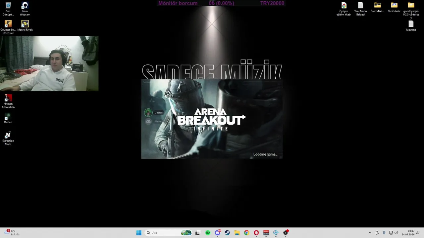Open the Iriun Webcam desktop shortcut

pyautogui.click(x=25, y=9)
